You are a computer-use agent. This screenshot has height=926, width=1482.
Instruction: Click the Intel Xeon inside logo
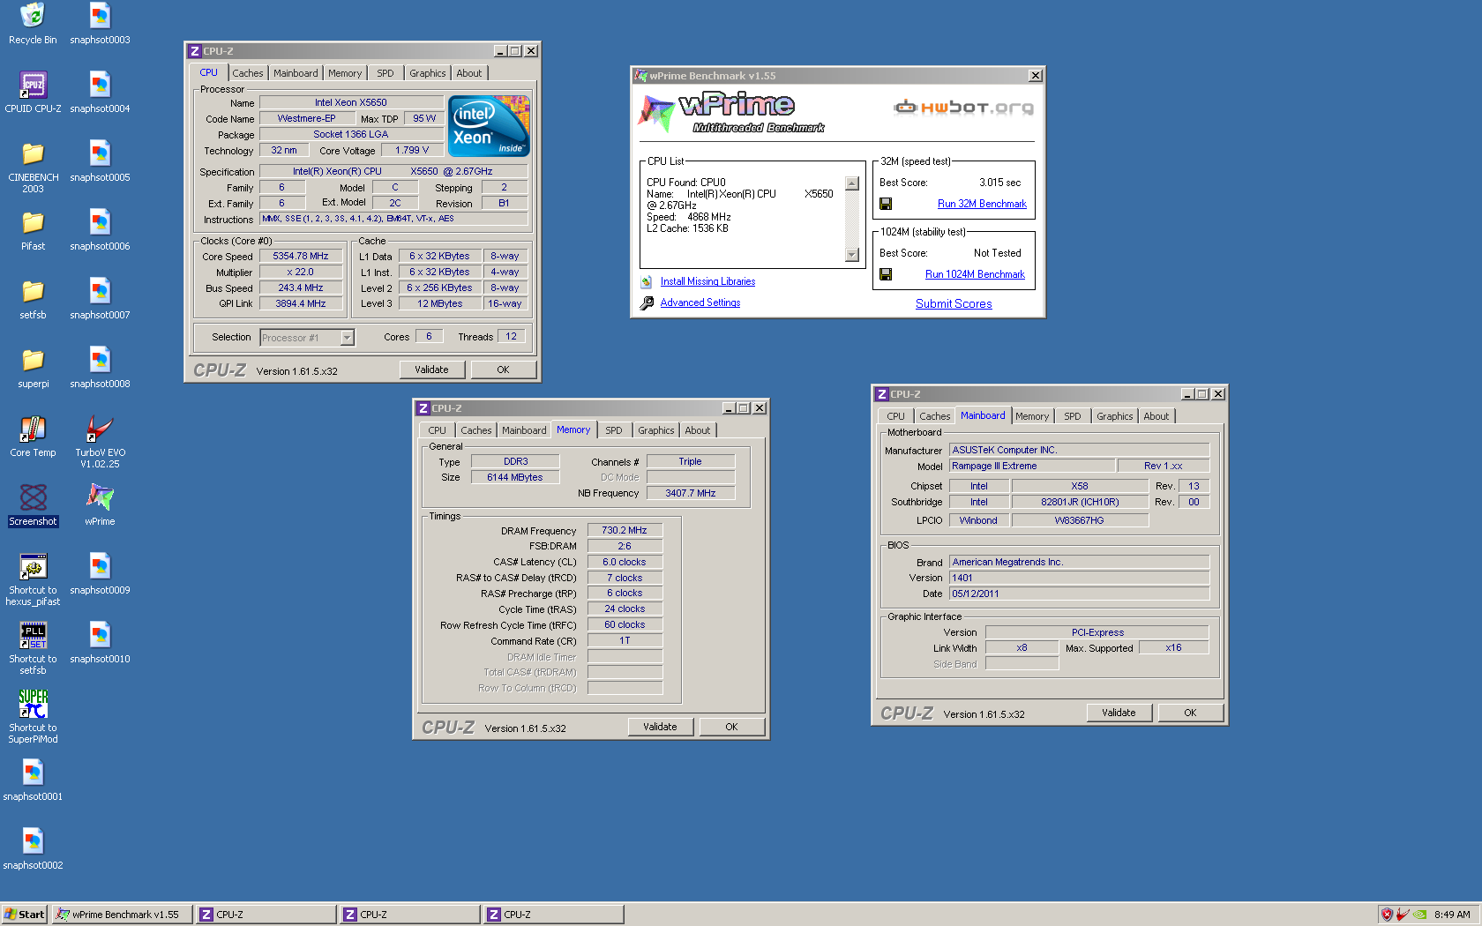489,125
